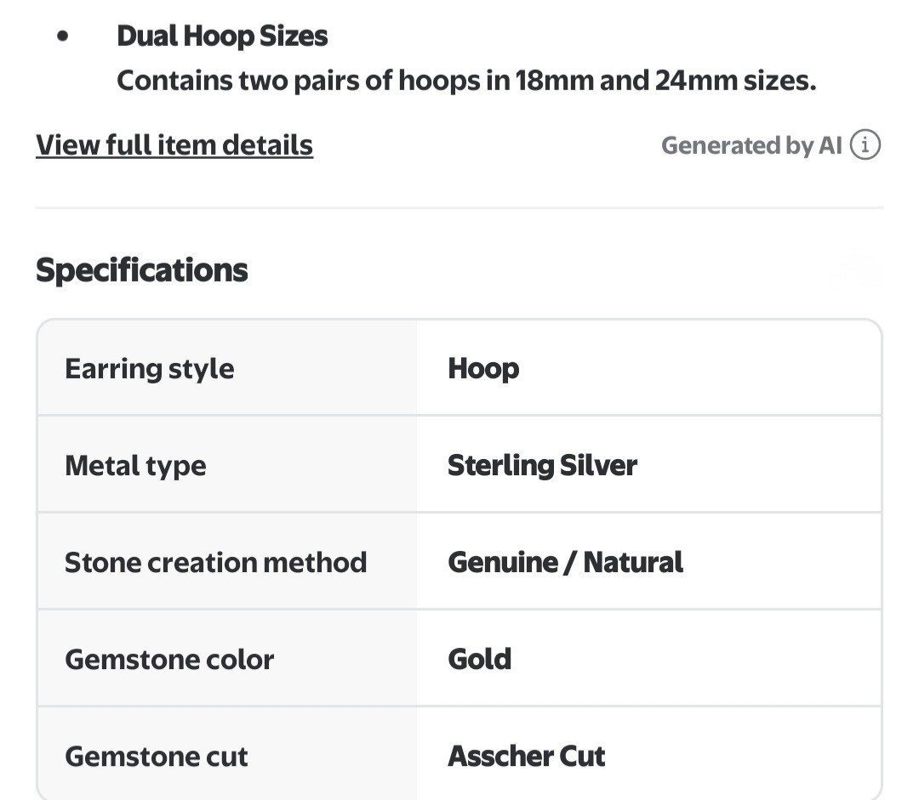Click the divider line above Specifications

[x=459, y=207]
